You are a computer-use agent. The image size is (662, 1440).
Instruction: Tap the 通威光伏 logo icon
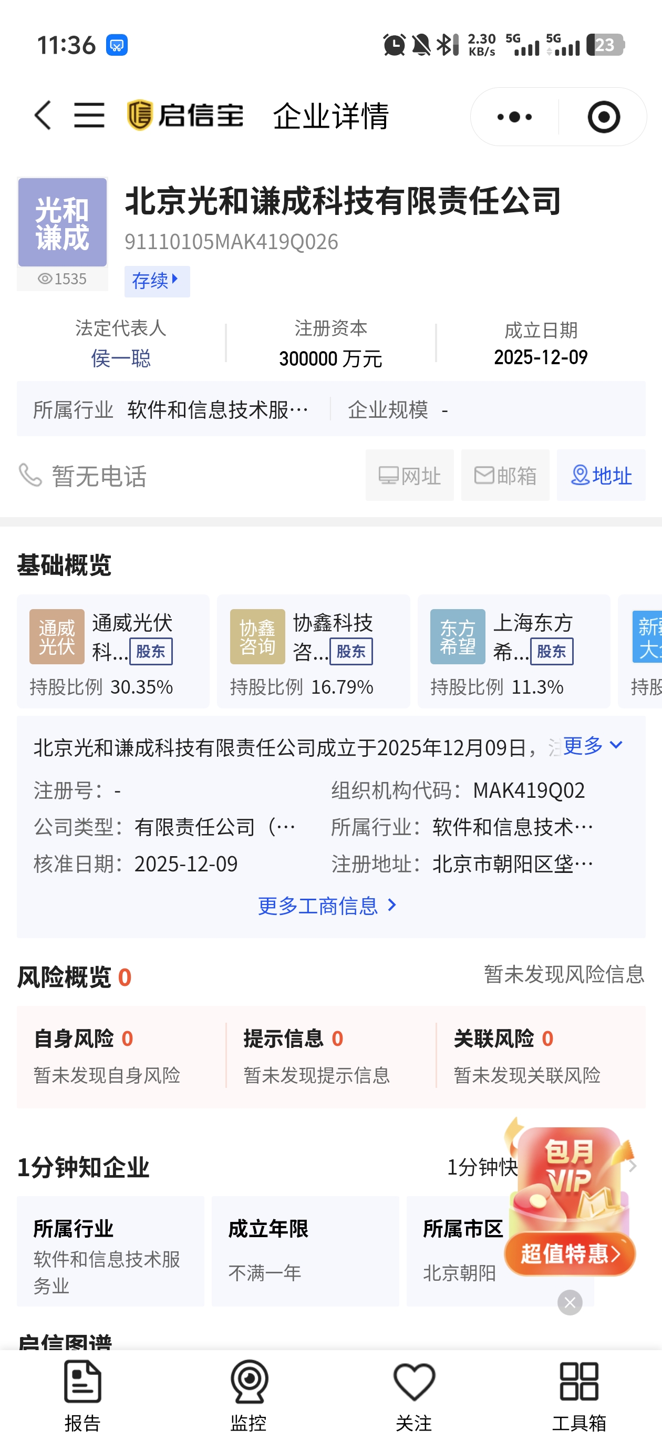click(x=57, y=637)
